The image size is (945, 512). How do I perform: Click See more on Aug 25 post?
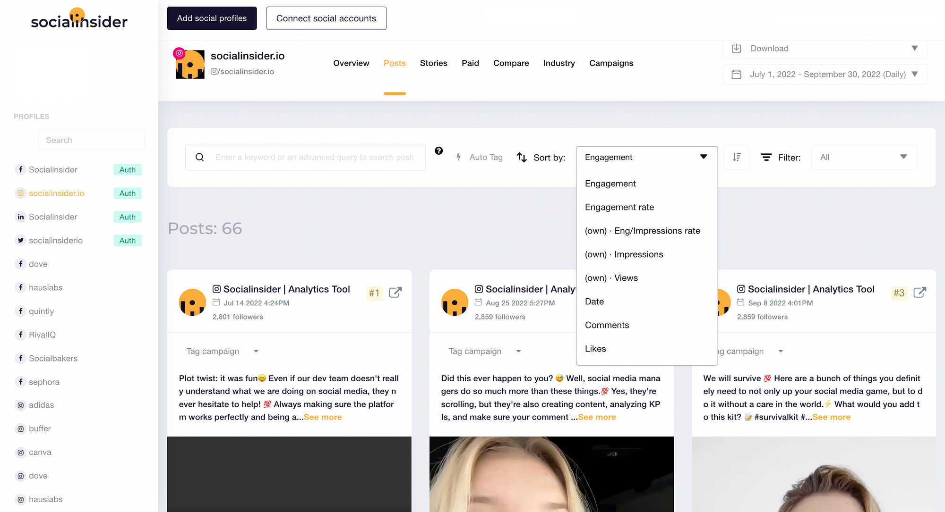click(597, 417)
